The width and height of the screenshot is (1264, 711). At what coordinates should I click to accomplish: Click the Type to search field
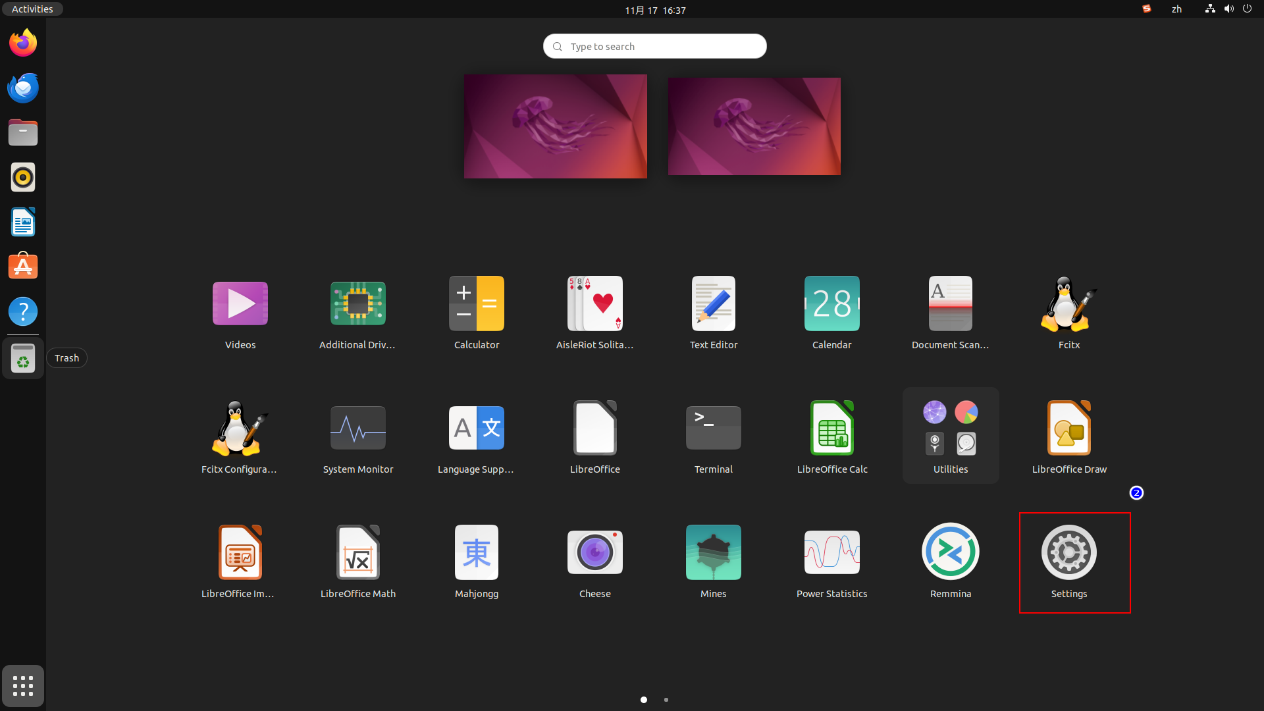click(655, 46)
